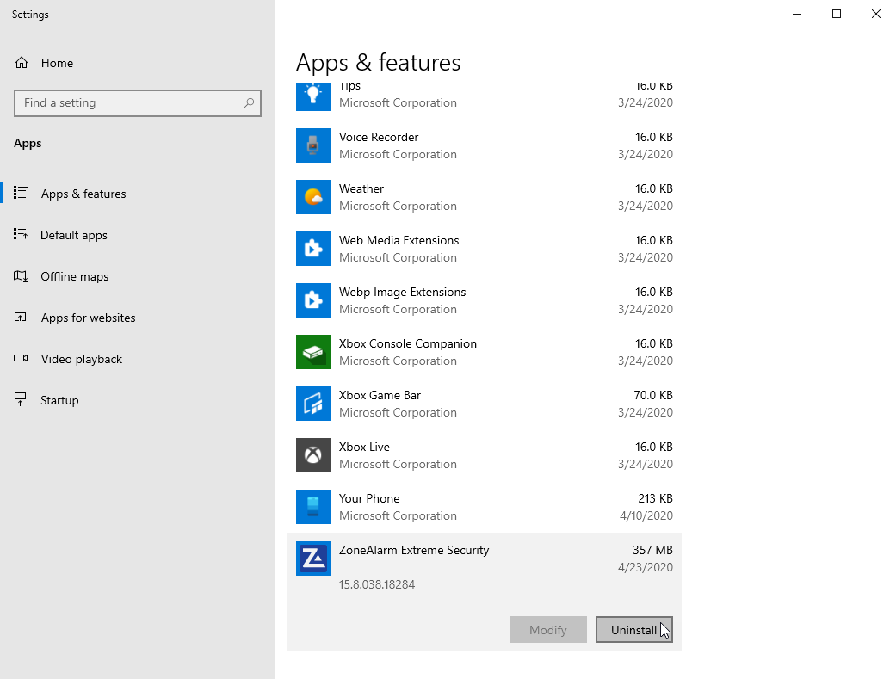Viewport: 896px width, 679px height.
Task: Select the Xbox Live app name
Action: pyautogui.click(x=364, y=447)
